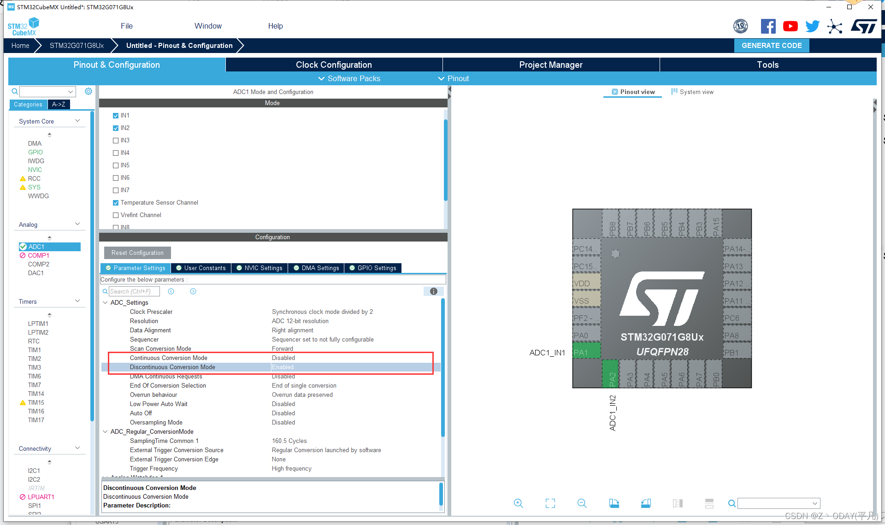The width and height of the screenshot is (885, 525).
Task: Check the Vrefint Channel option
Action: (x=116, y=215)
